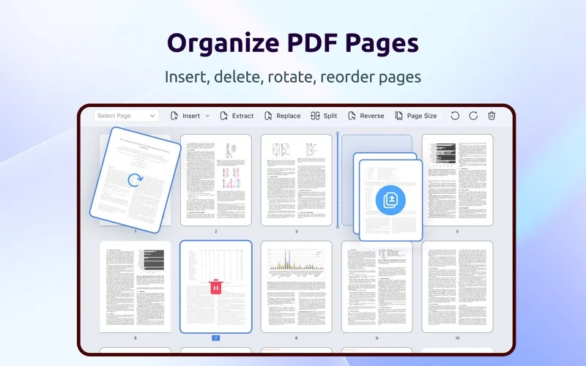Choose the Extract button label
This screenshot has height=366, width=586.
point(242,116)
